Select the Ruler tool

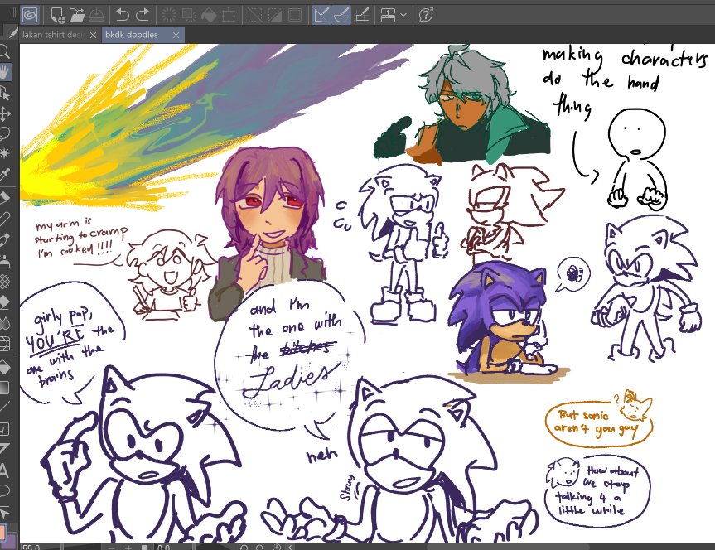pyautogui.click(x=5, y=449)
